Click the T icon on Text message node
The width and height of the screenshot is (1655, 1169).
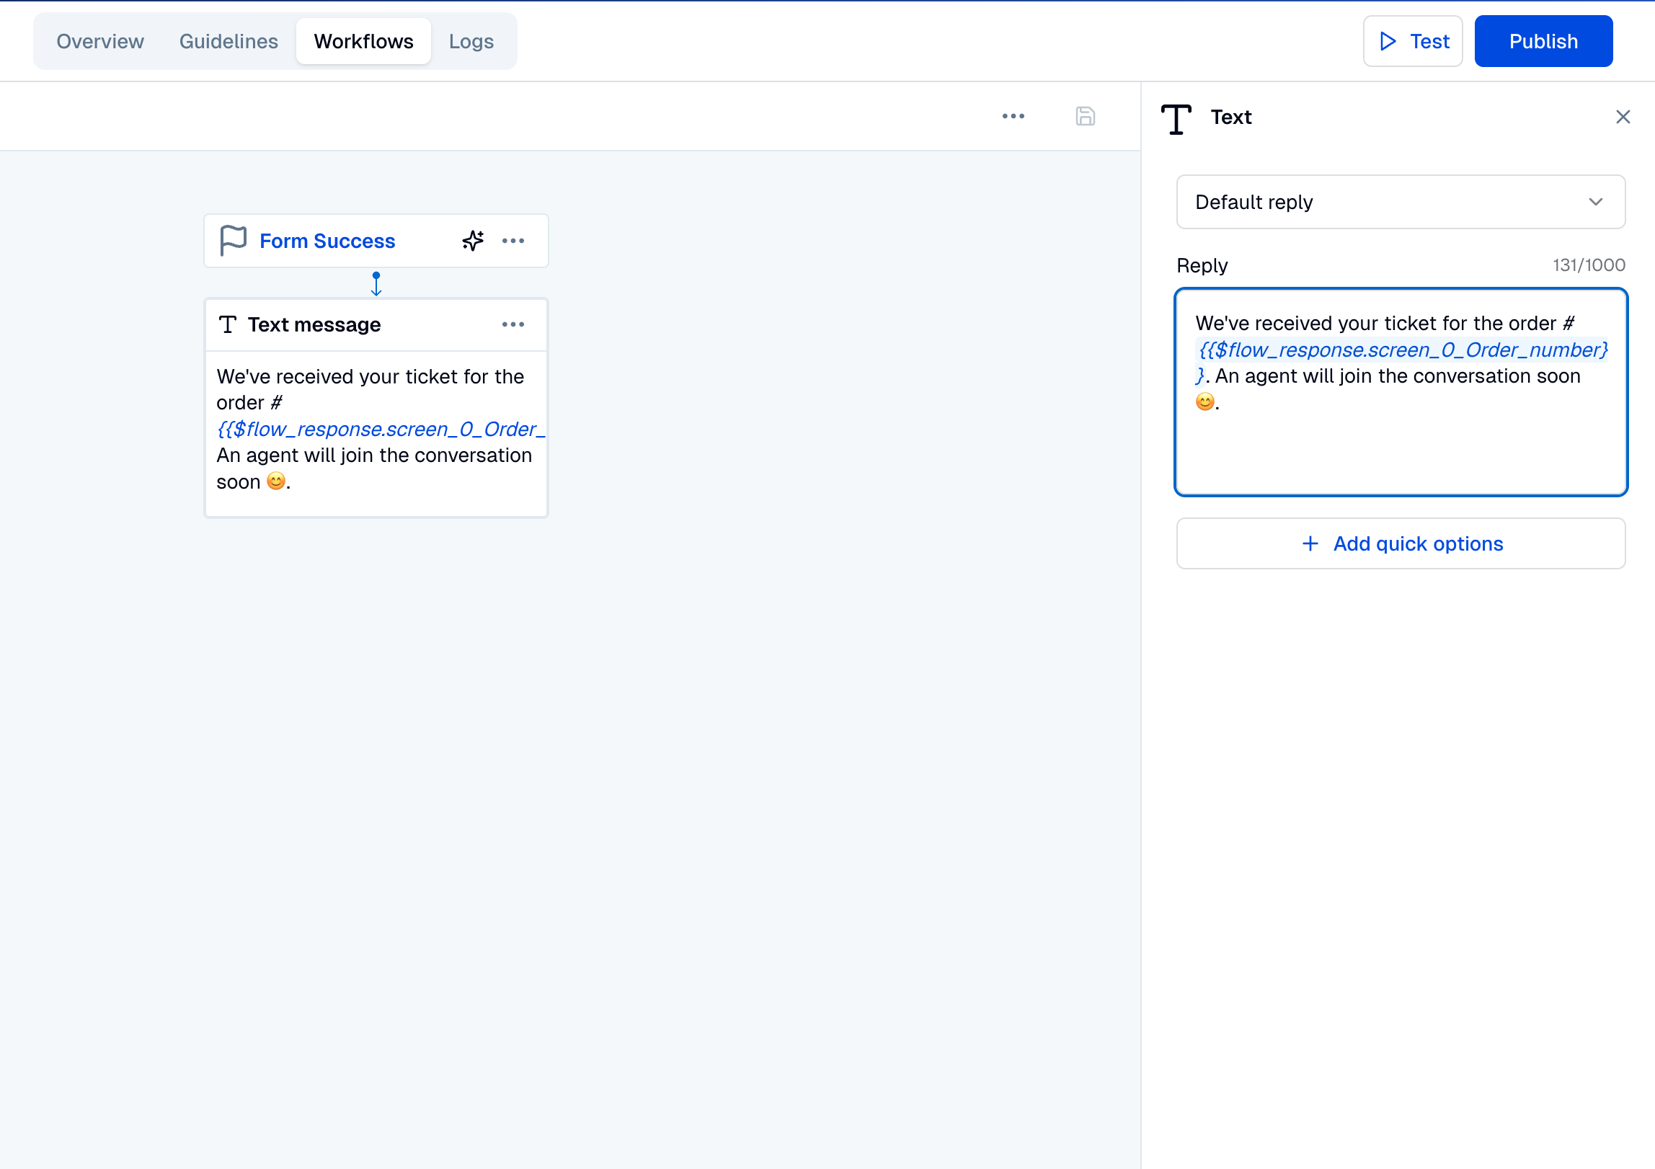click(x=228, y=324)
